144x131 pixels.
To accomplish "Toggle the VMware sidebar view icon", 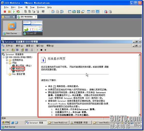I will (x=70, y=12).
